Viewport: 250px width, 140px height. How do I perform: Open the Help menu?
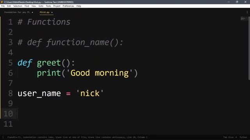click(79, 6)
